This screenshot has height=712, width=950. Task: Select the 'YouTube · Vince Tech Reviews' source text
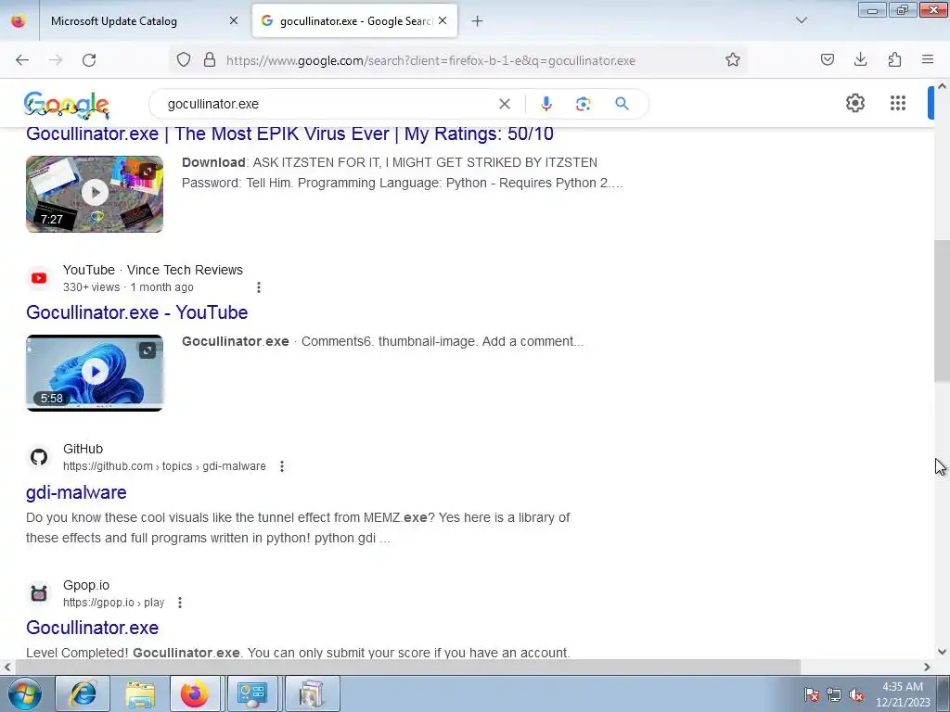click(x=153, y=270)
